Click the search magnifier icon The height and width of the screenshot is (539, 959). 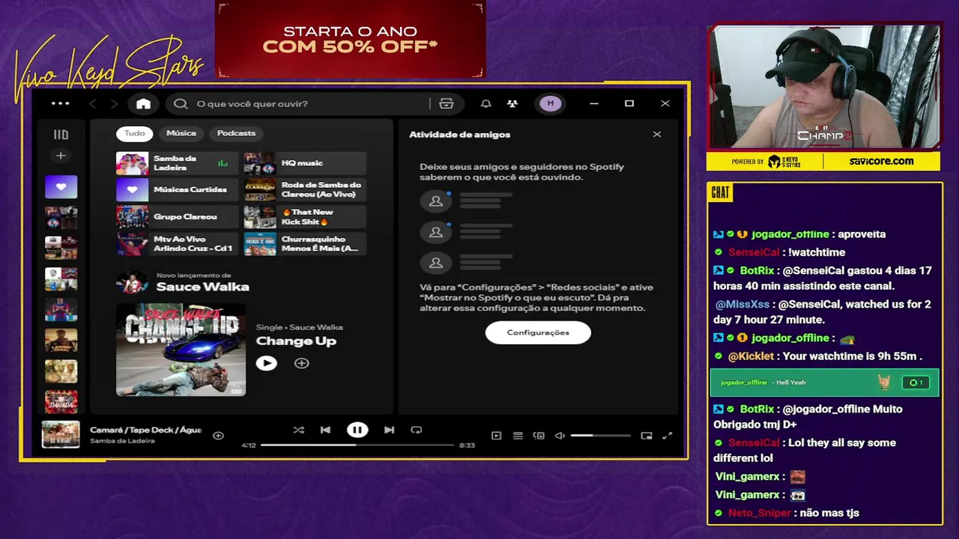pos(181,104)
